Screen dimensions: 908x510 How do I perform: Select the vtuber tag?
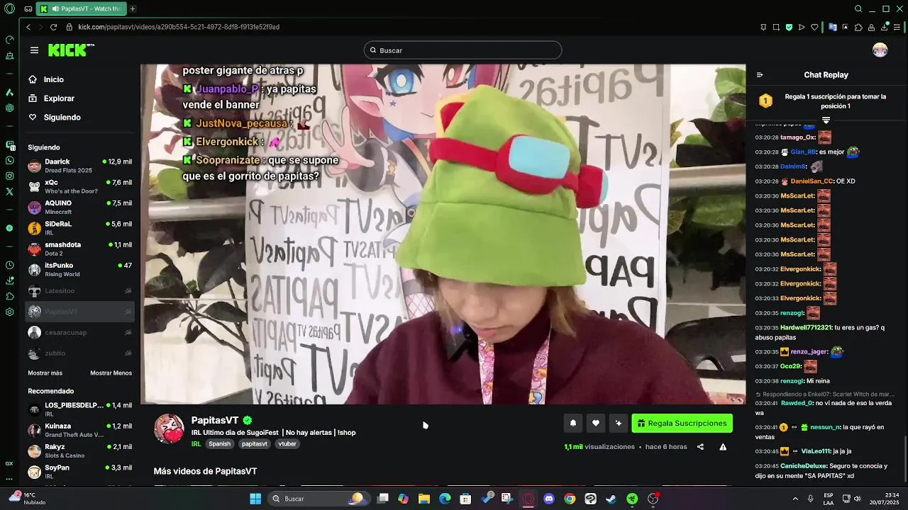click(287, 444)
